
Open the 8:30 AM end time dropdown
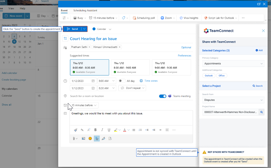point(107,88)
